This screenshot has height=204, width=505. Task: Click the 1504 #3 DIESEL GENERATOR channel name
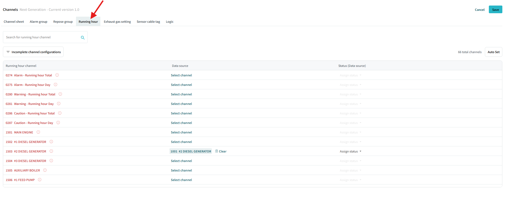tap(26, 161)
